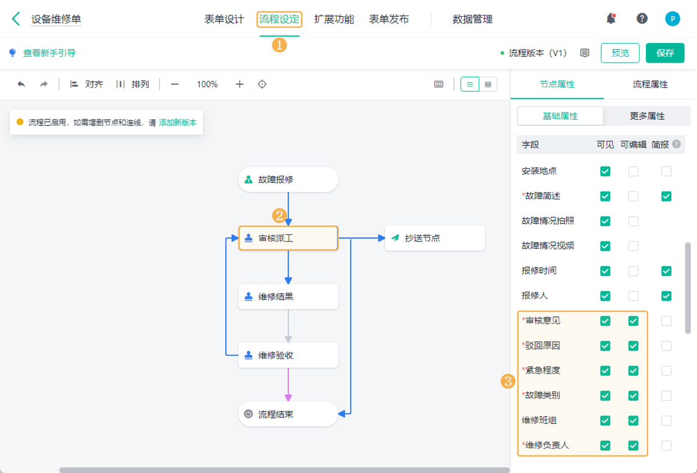Switch to the 流程属性 tab
The image size is (697, 473).
651,84
